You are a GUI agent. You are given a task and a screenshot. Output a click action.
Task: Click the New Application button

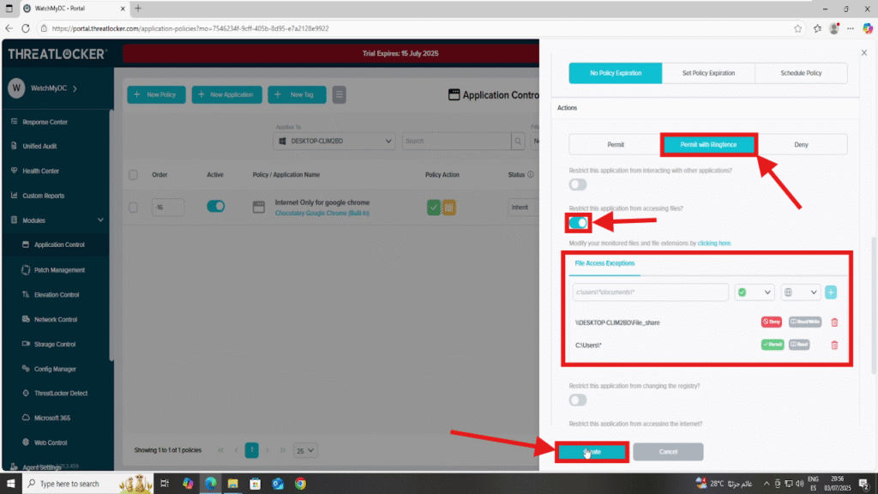coord(226,94)
